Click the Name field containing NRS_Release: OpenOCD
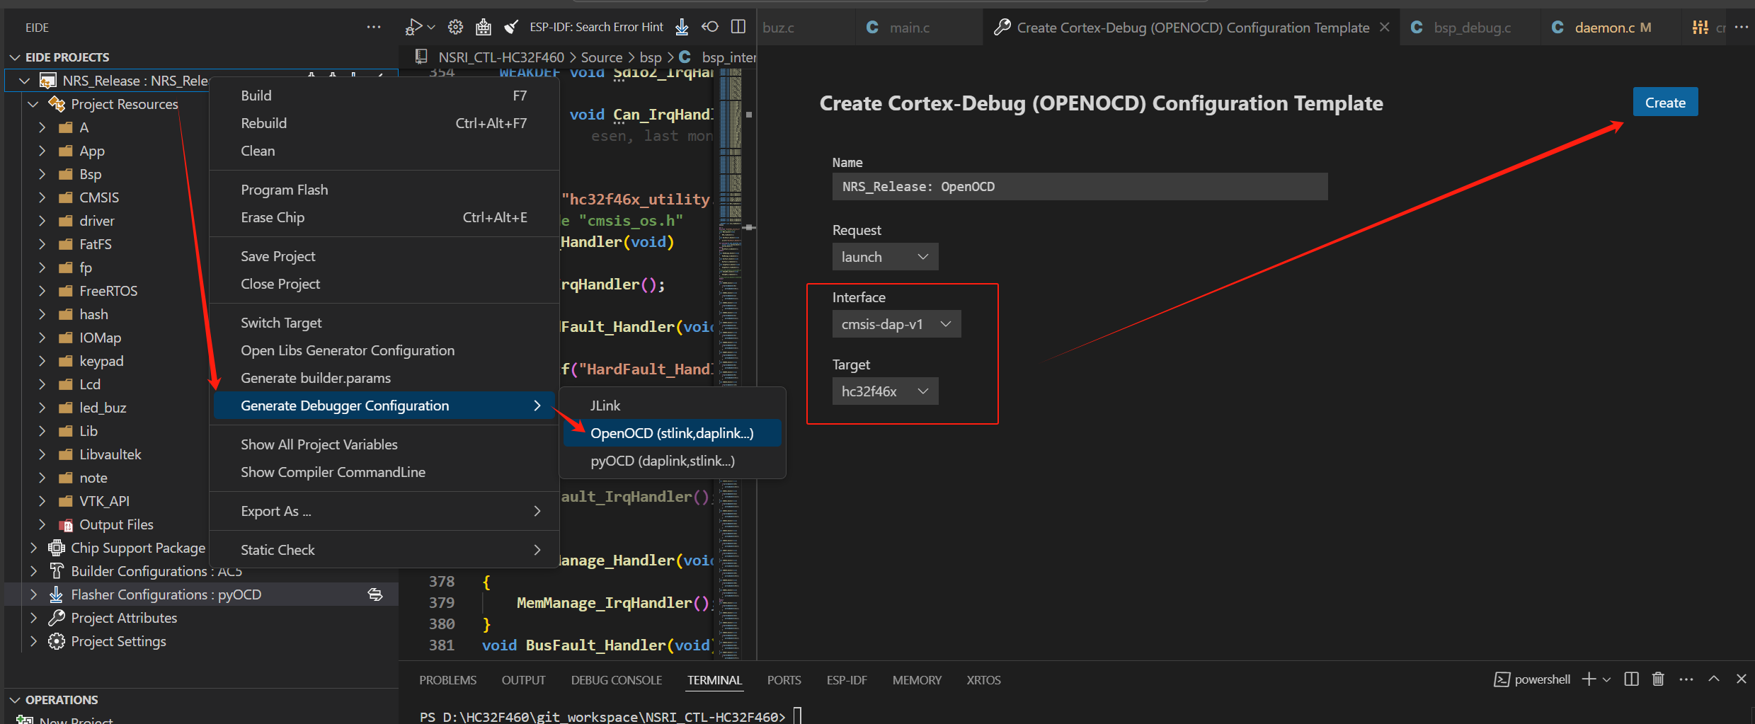Viewport: 1755px width, 724px height. pos(1080,187)
